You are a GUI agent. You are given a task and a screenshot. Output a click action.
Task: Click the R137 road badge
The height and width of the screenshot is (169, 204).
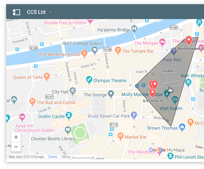pos(49,97)
